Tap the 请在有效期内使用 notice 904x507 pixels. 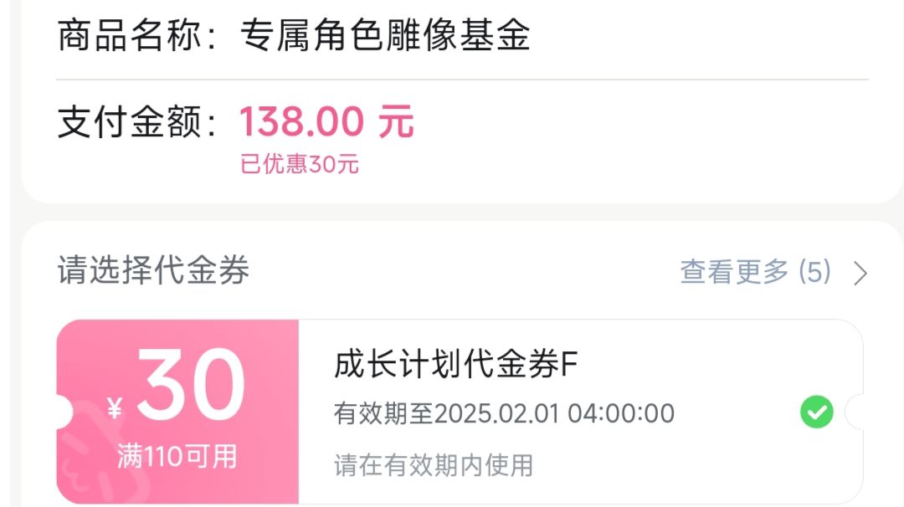[x=434, y=464]
